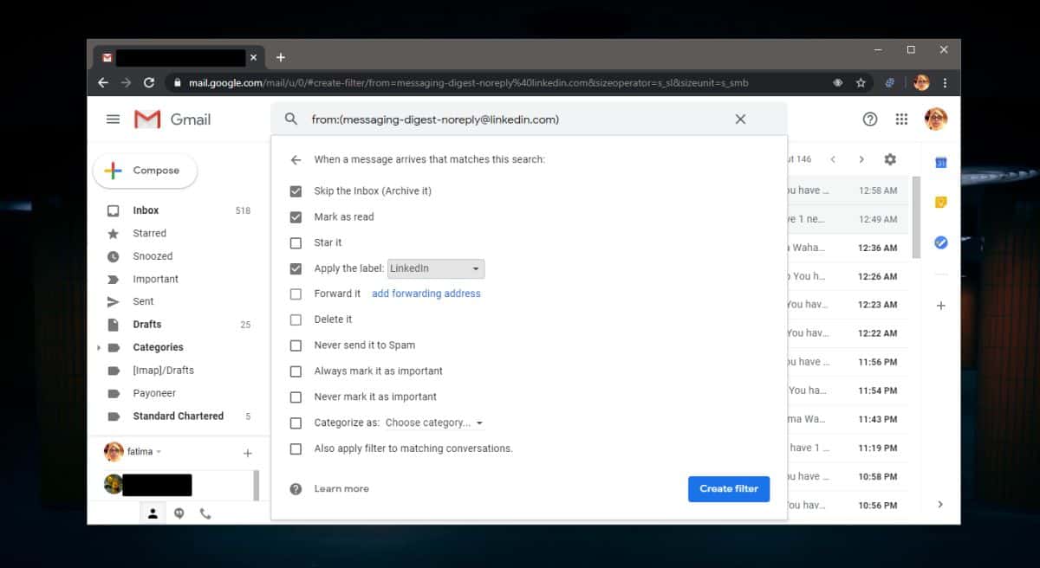
Task: Open the Choose category dropdown
Action: (x=434, y=423)
